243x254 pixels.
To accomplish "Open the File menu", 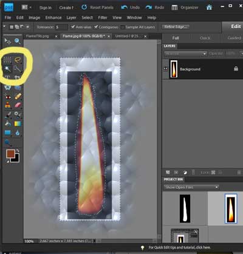I will (x=8, y=18).
